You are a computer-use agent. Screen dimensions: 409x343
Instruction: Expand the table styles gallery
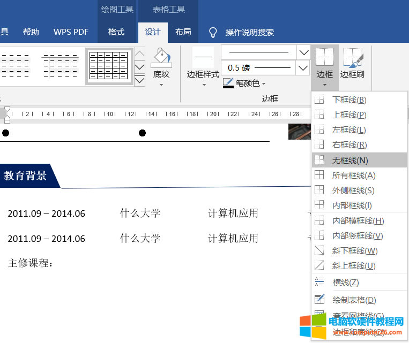pyautogui.click(x=139, y=80)
